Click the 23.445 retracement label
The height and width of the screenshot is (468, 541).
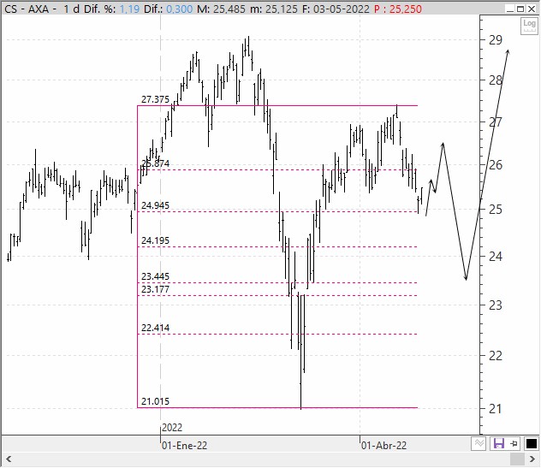click(155, 276)
